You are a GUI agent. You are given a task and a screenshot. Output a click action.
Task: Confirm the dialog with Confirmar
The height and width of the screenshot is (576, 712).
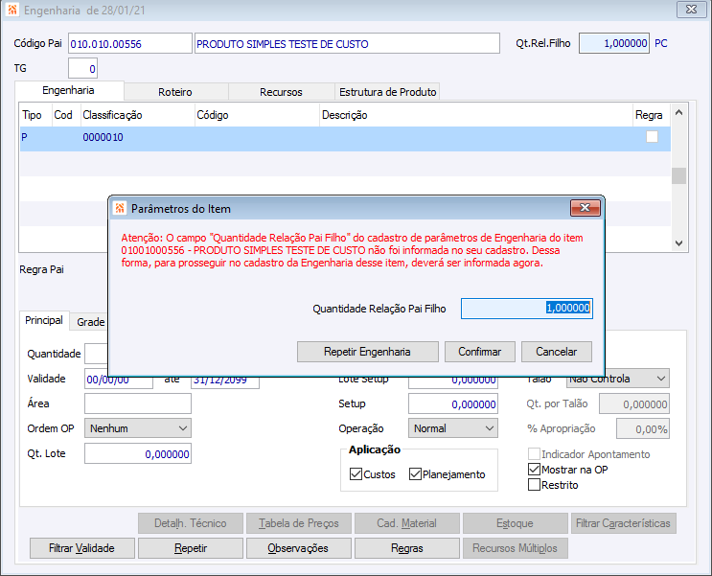pos(479,352)
